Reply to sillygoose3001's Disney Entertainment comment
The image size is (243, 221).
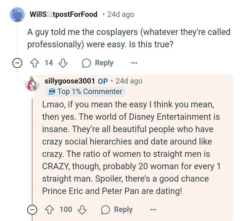click(x=123, y=209)
